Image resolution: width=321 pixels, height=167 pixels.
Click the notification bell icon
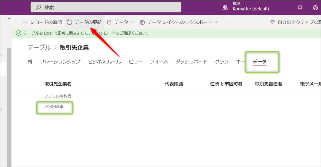pos(300,7)
